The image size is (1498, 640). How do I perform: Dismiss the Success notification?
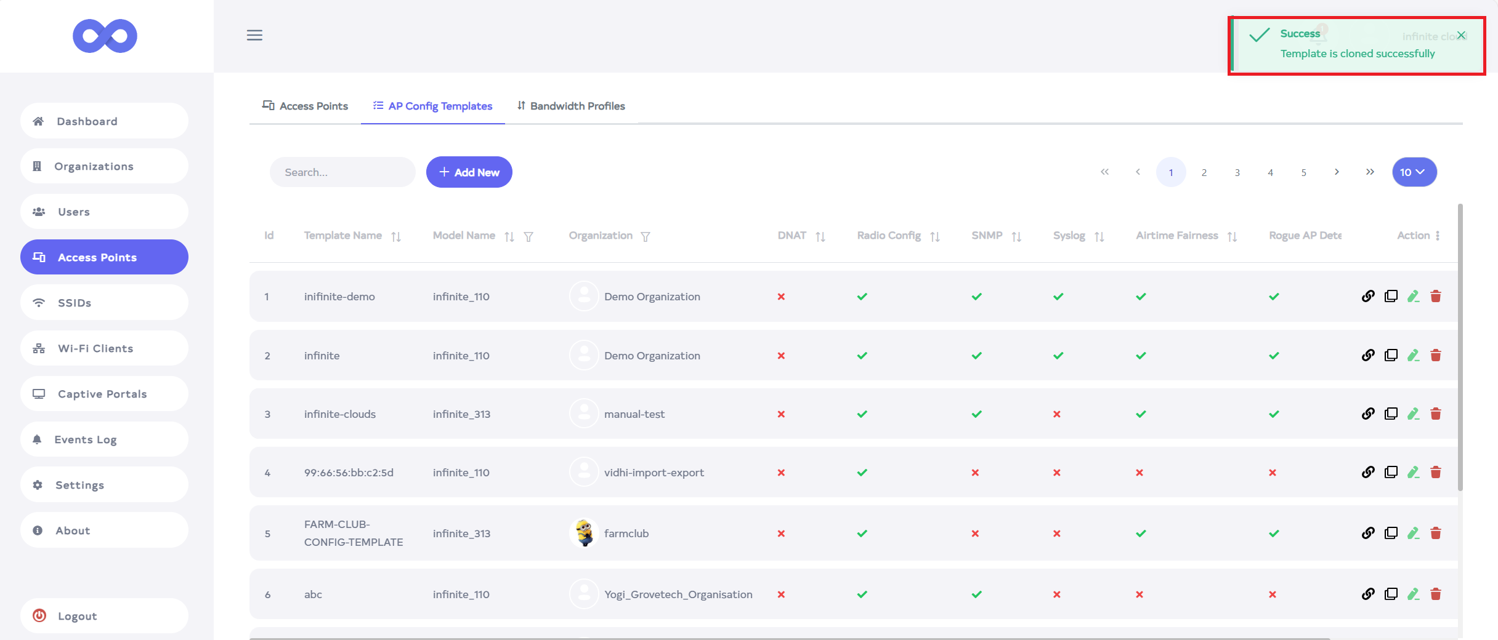tap(1461, 36)
